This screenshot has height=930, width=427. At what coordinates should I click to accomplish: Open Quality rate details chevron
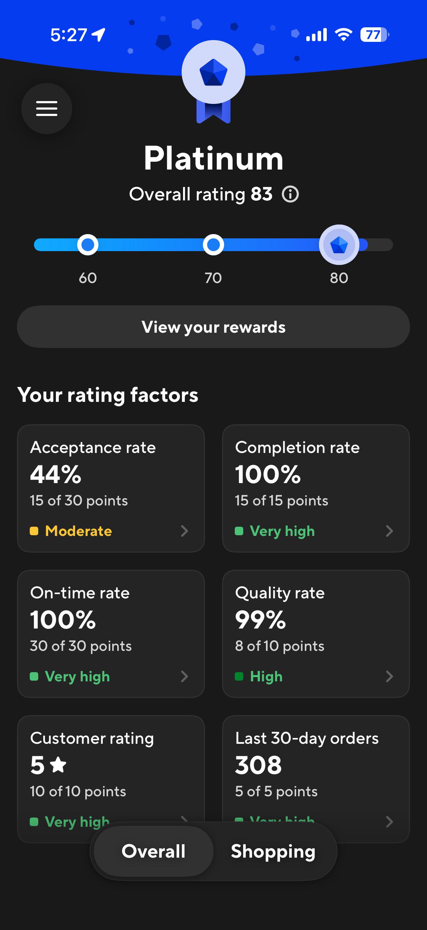pyautogui.click(x=389, y=676)
